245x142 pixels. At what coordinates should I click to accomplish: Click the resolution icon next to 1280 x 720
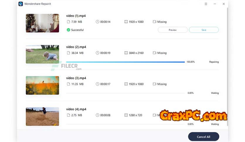tap(126, 115)
